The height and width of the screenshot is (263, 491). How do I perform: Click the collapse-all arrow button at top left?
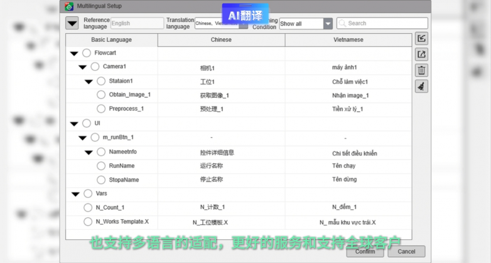(x=72, y=24)
